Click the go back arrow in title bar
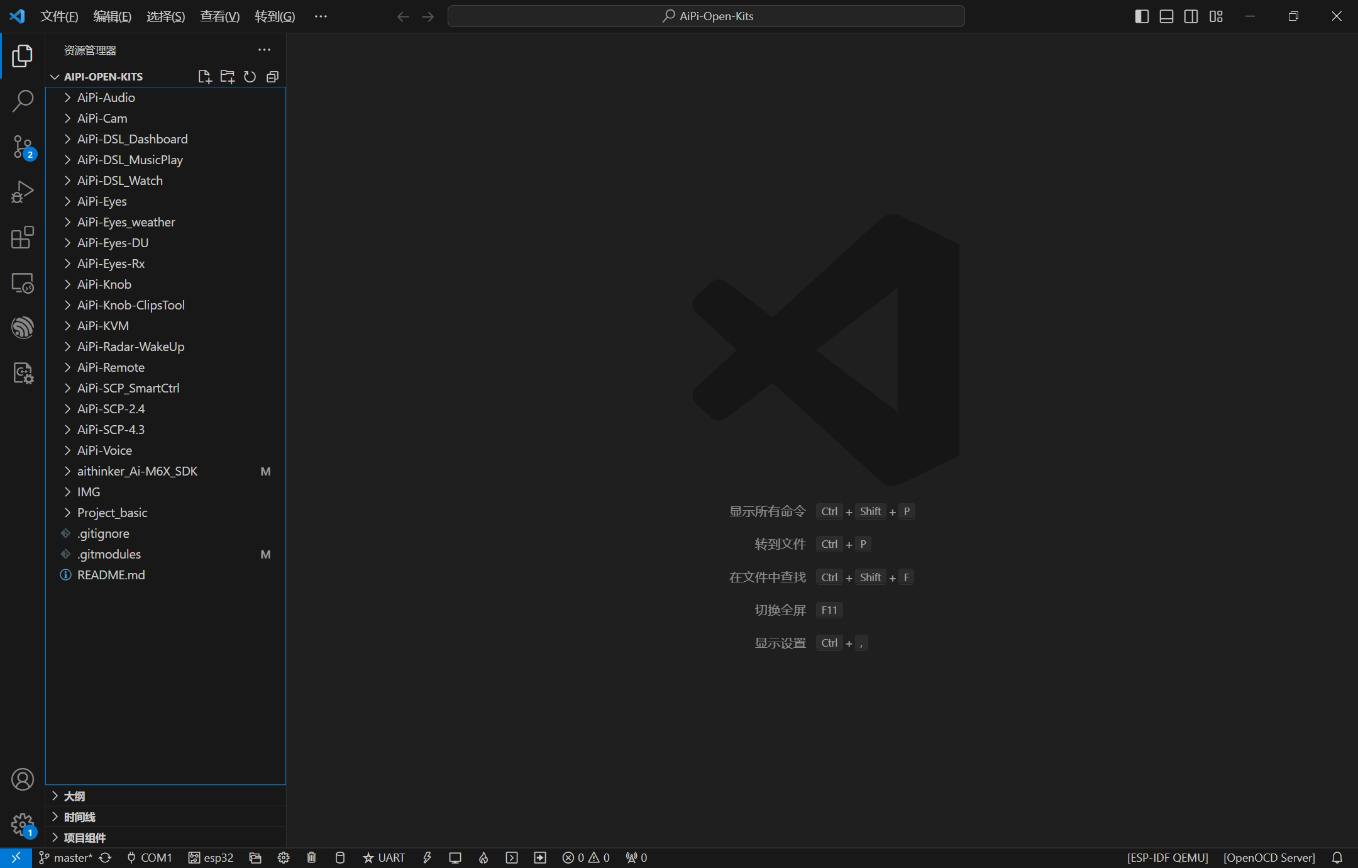The image size is (1358, 868). (x=403, y=16)
